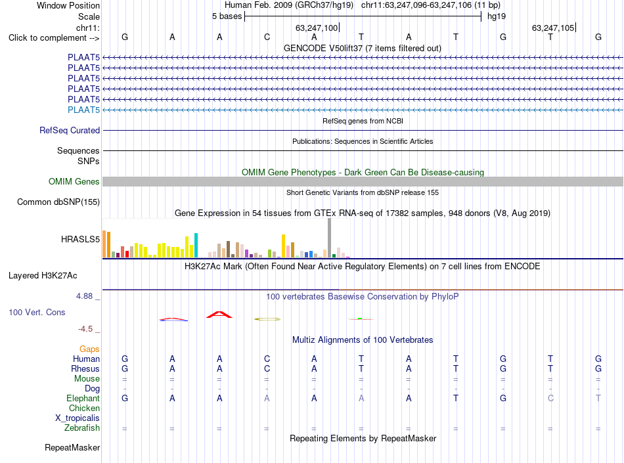The width and height of the screenshot is (624, 463).
Task: Open the PhyloP Basewise Conservation title
Action: coord(362,296)
